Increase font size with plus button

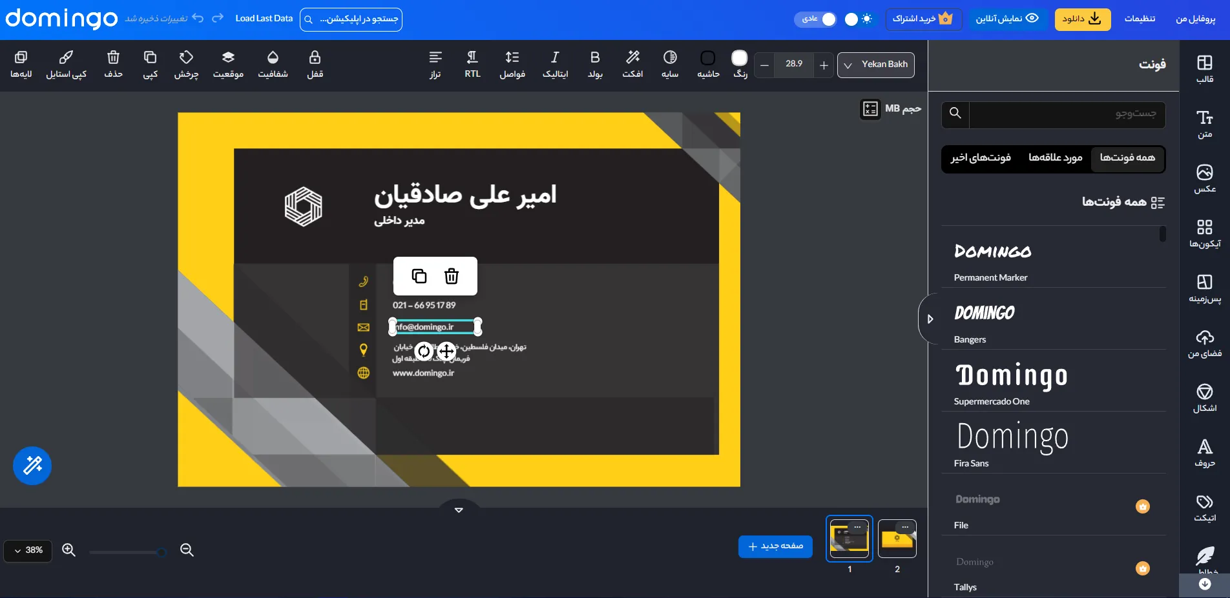(x=824, y=65)
